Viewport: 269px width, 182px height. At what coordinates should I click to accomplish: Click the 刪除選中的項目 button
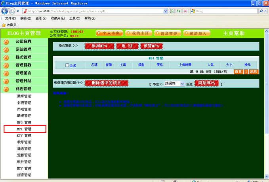point(106,83)
